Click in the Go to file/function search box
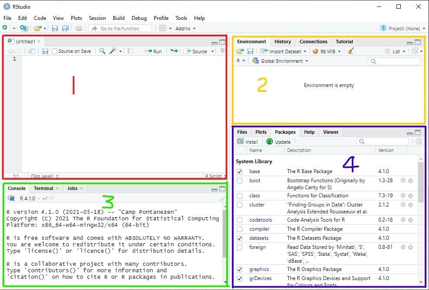429x290 pixels. (x=122, y=28)
